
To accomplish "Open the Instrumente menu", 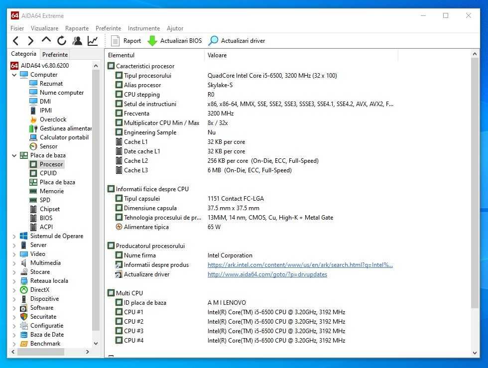I will point(144,28).
